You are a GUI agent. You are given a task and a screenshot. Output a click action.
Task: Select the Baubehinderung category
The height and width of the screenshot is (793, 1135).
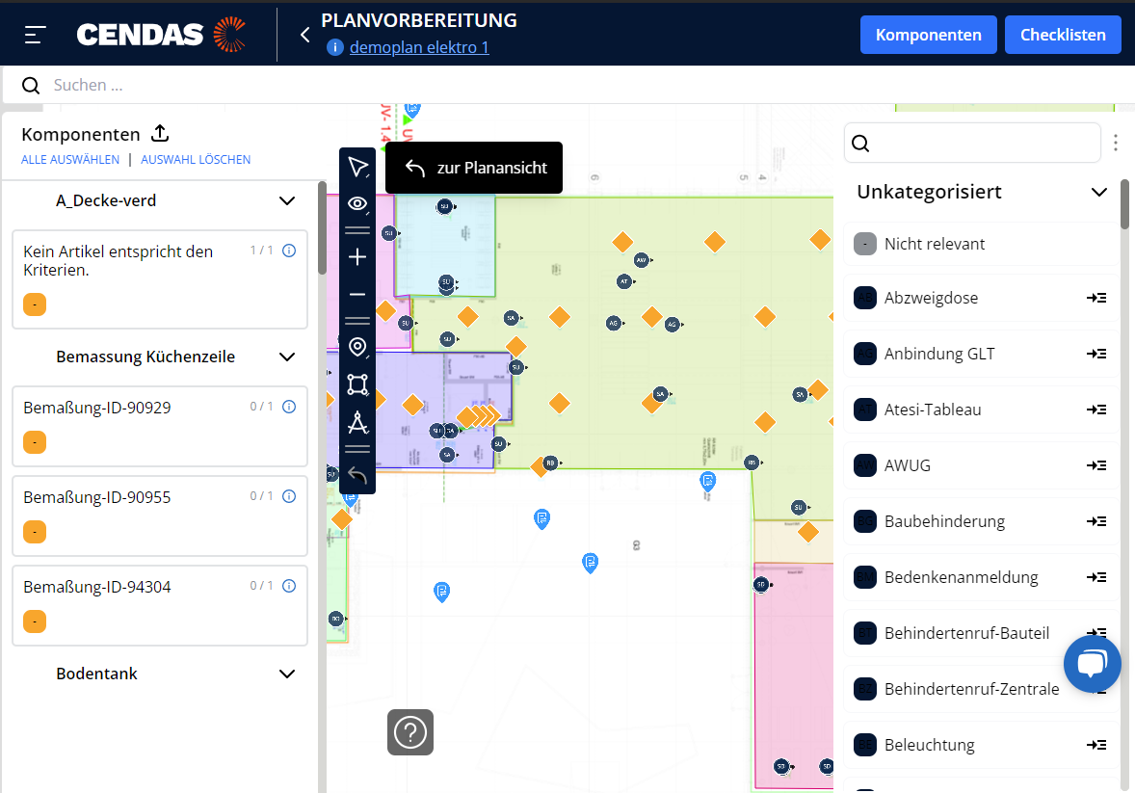click(x=981, y=520)
